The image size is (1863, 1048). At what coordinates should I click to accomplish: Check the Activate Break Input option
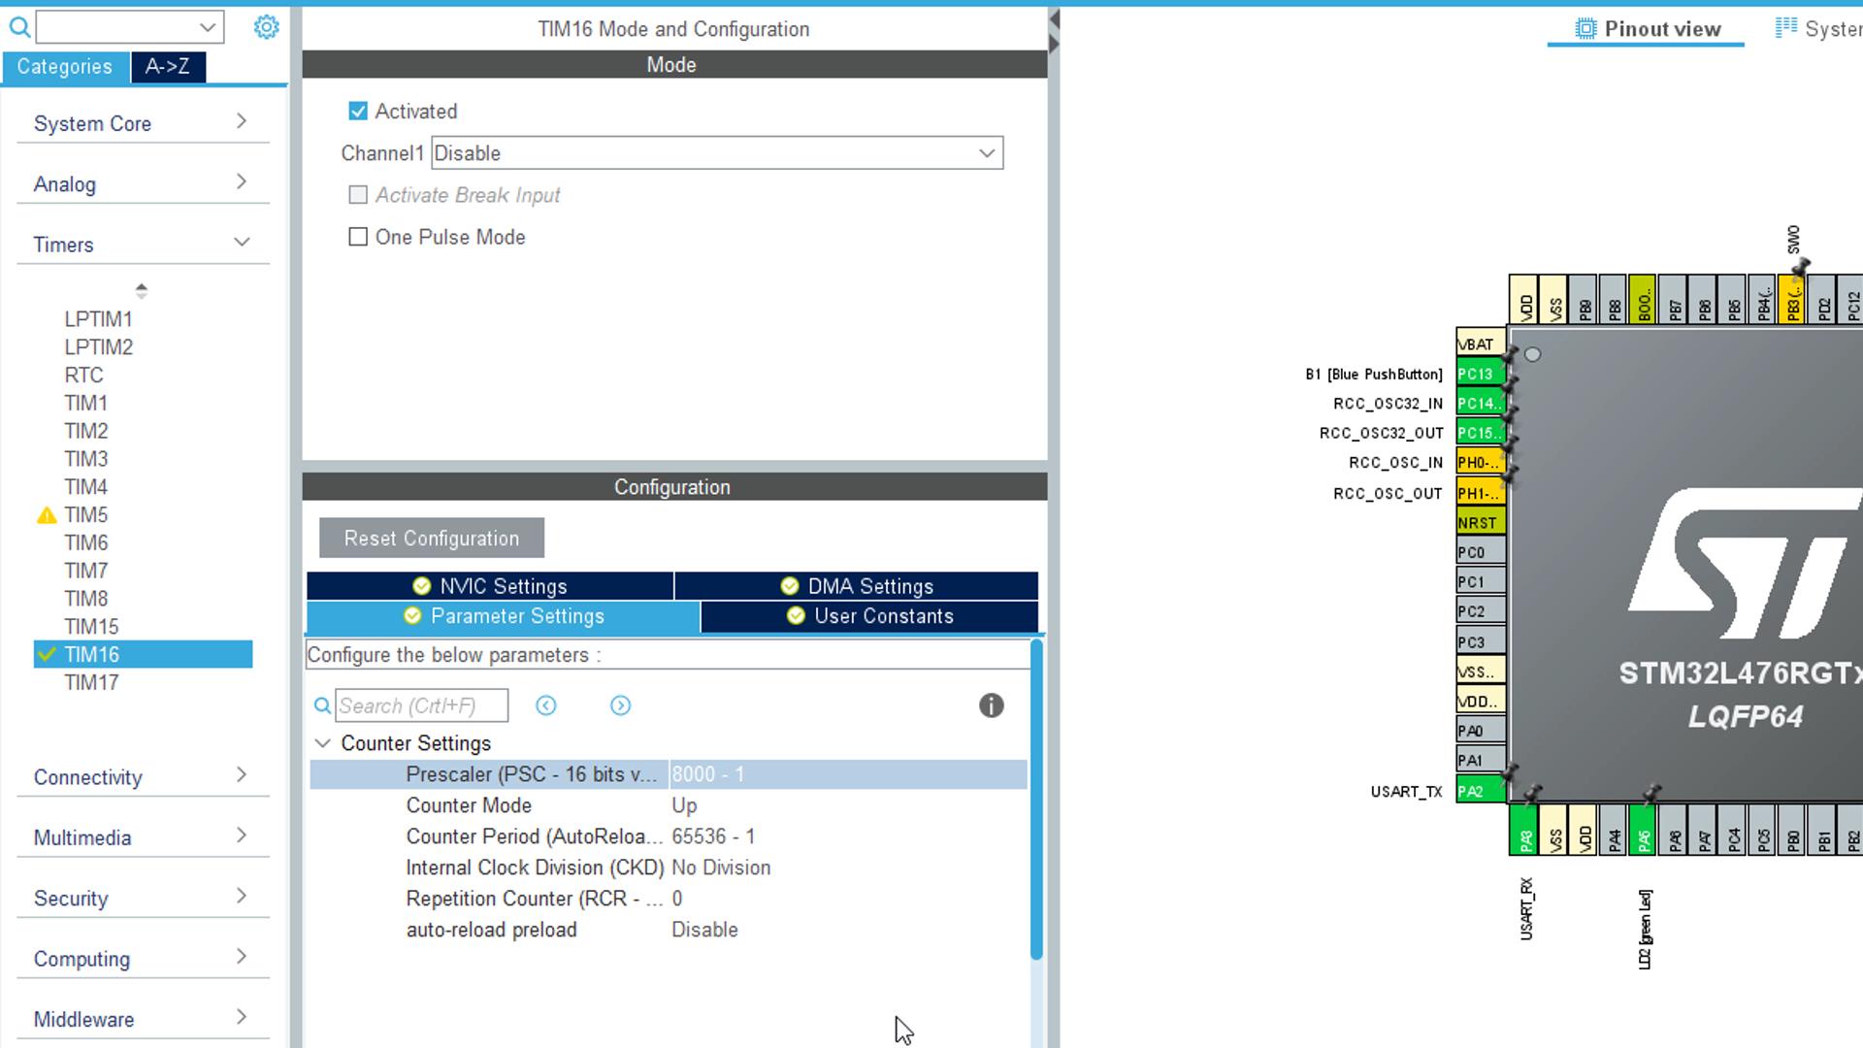[x=357, y=195]
